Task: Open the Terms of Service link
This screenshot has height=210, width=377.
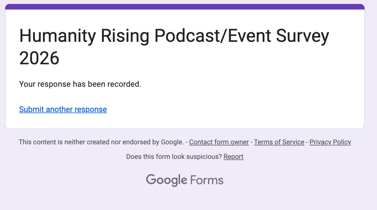Action: click(x=279, y=142)
